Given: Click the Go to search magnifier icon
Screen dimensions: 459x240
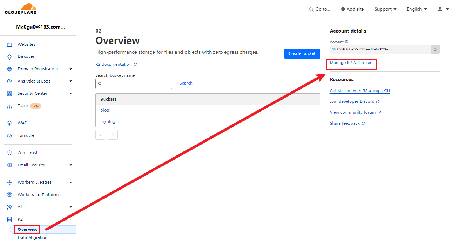Looking at the screenshot, I should (x=311, y=9).
